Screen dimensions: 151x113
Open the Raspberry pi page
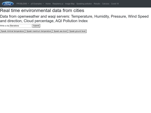[x=58, y=4]
